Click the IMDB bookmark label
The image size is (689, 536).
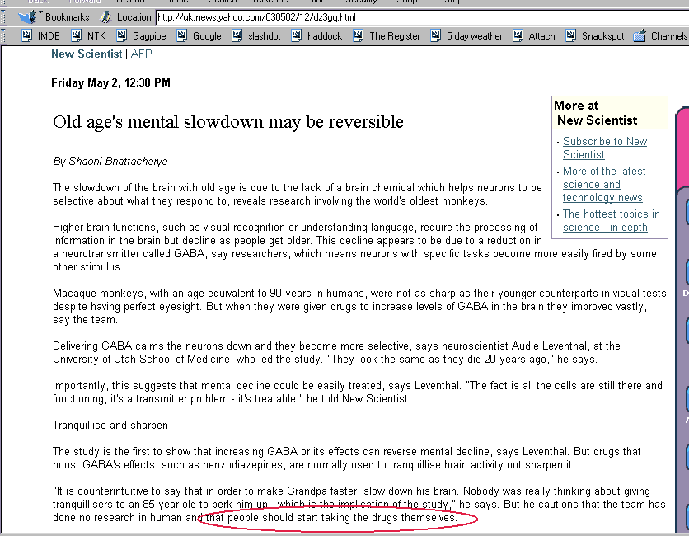49,36
